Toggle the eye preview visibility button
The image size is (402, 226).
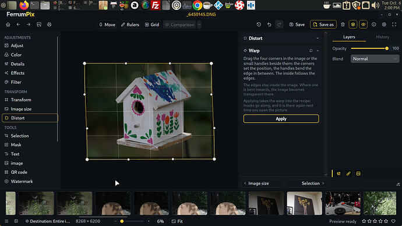pyautogui.click(x=364, y=24)
